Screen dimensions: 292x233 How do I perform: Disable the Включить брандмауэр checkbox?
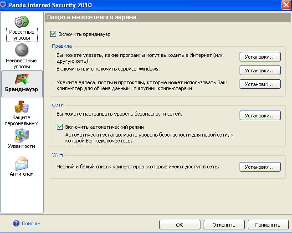tap(53, 34)
